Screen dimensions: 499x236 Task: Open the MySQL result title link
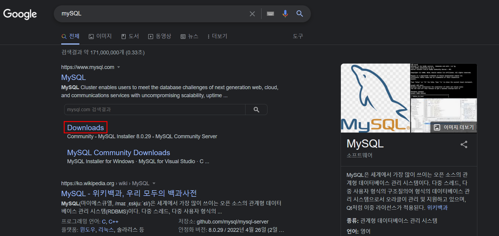click(74, 77)
